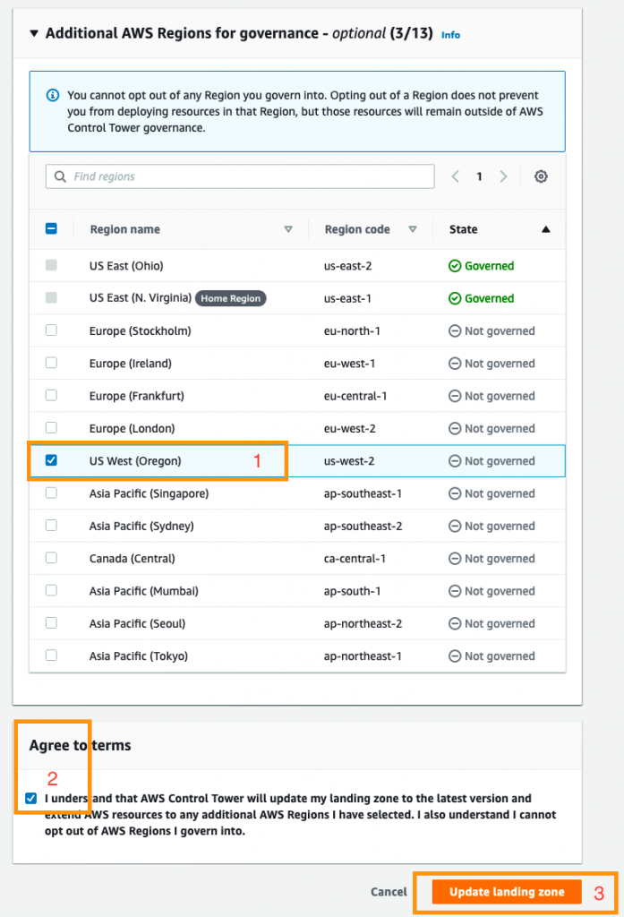
Task: Click Not governed icon for eu-west-2
Action: pyautogui.click(x=455, y=429)
